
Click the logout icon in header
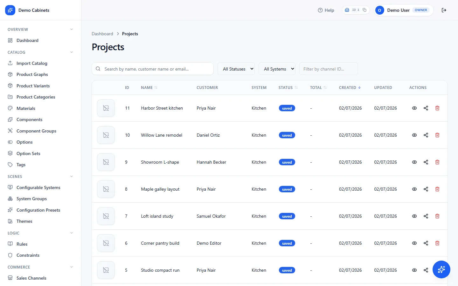pyautogui.click(x=444, y=10)
